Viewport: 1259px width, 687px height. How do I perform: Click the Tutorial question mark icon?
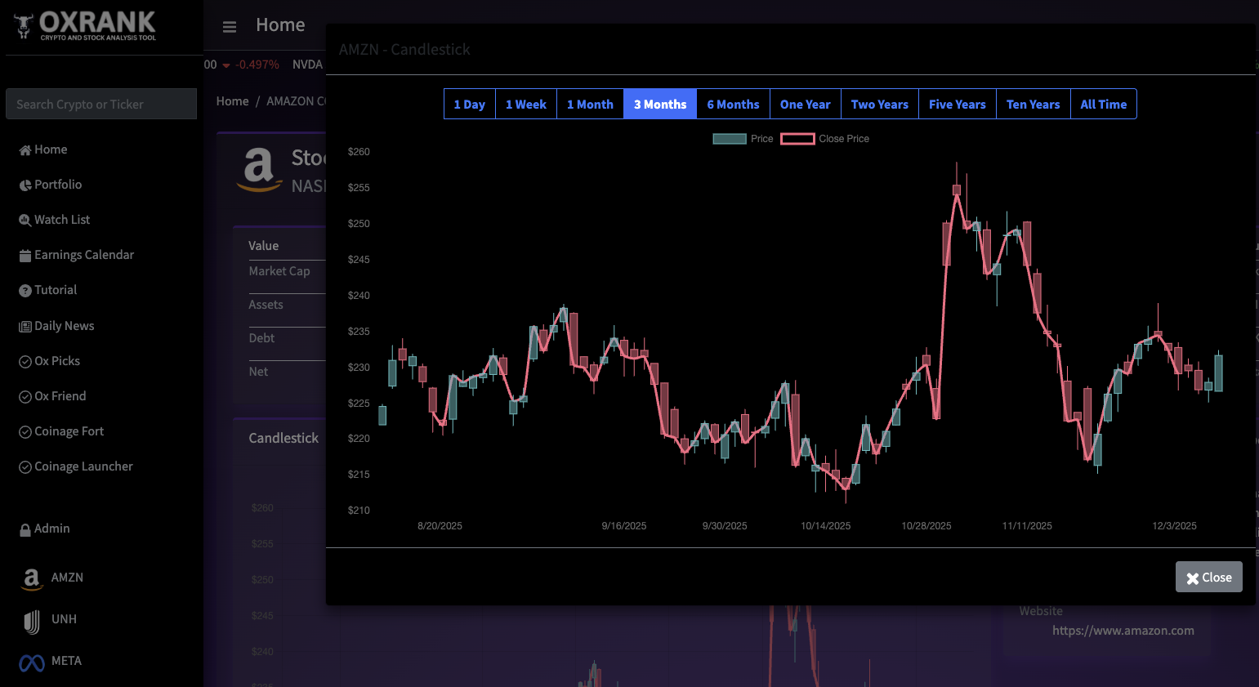pos(25,291)
